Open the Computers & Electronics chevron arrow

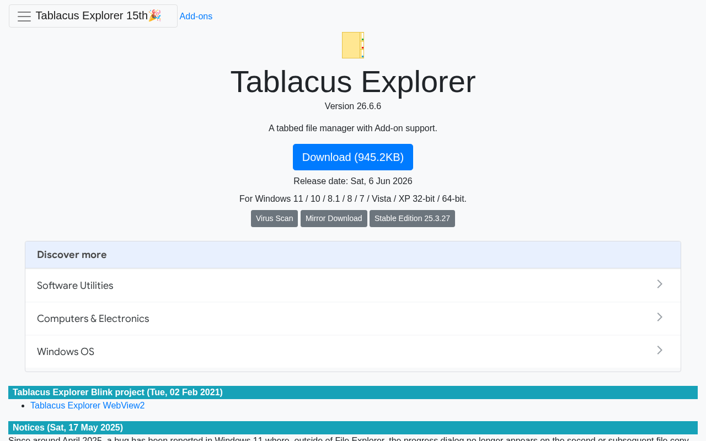tap(660, 318)
